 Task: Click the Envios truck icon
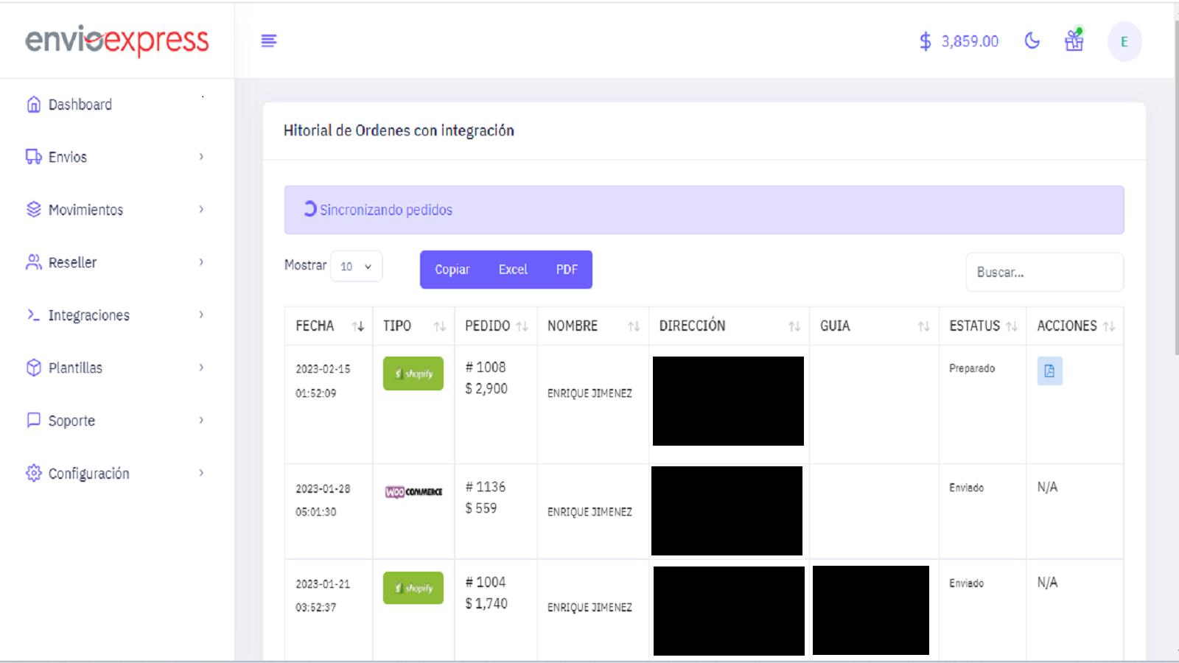tap(34, 157)
